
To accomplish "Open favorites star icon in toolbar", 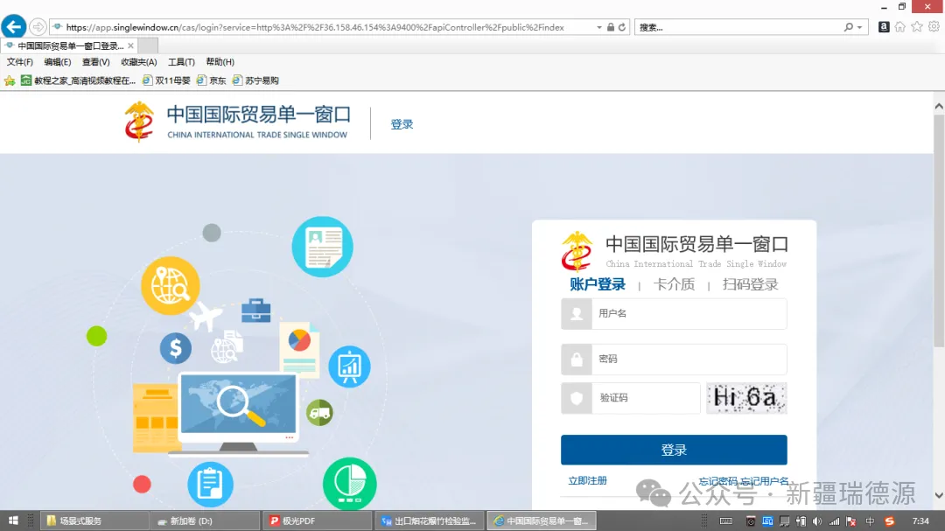I will click(917, 26).
